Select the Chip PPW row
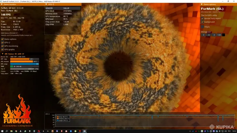Image resolution: width=237 pixels, height=133 pixels. tap(63, 25)
